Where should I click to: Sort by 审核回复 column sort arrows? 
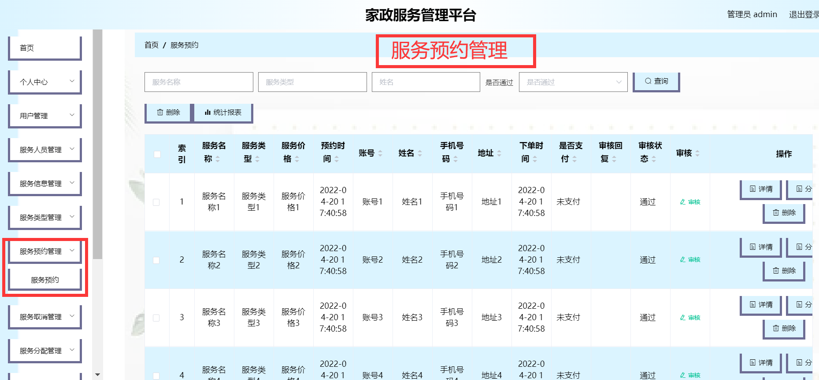coord(614,159)
